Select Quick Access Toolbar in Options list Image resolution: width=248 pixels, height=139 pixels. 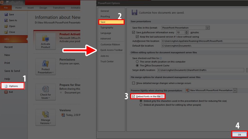point(111,50)
